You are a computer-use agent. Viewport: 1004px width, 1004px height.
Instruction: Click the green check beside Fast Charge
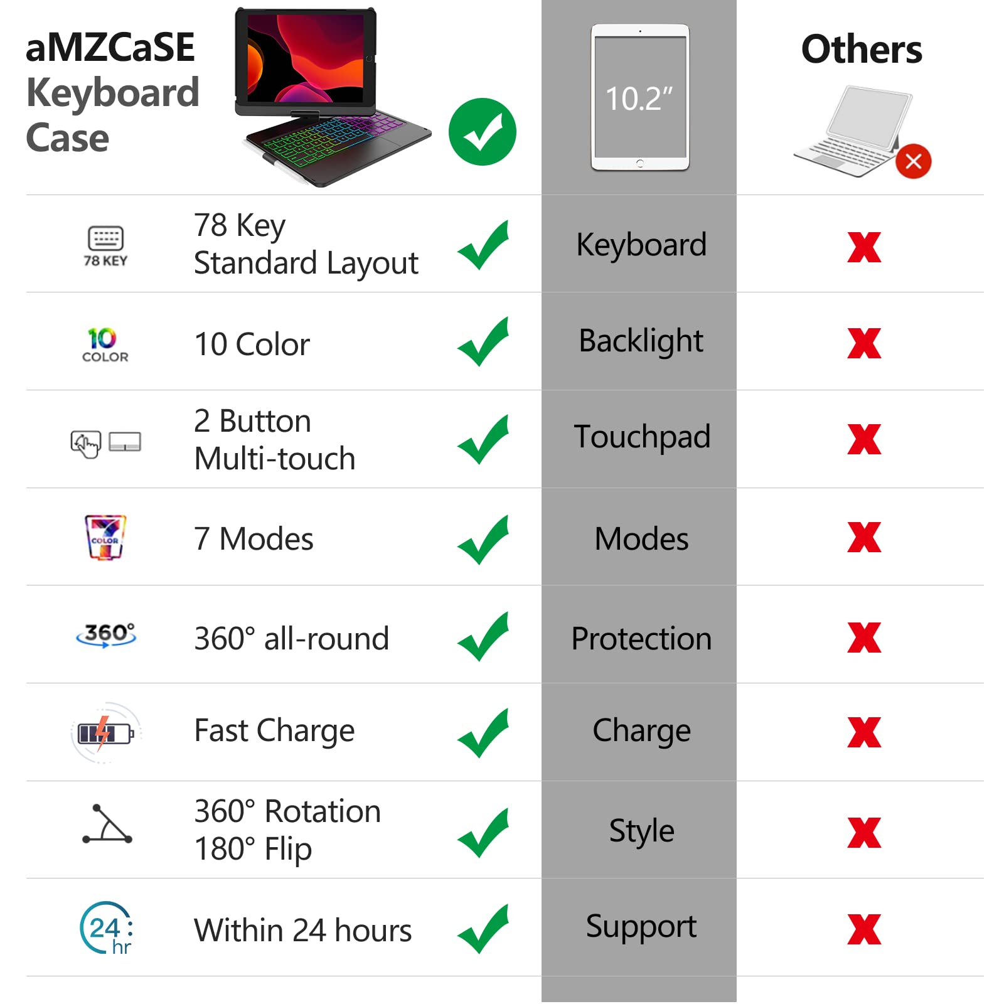coord(483,733)
